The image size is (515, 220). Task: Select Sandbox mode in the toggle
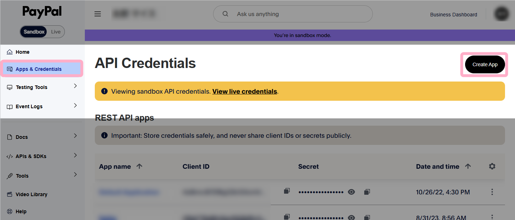tap(34, 32)
